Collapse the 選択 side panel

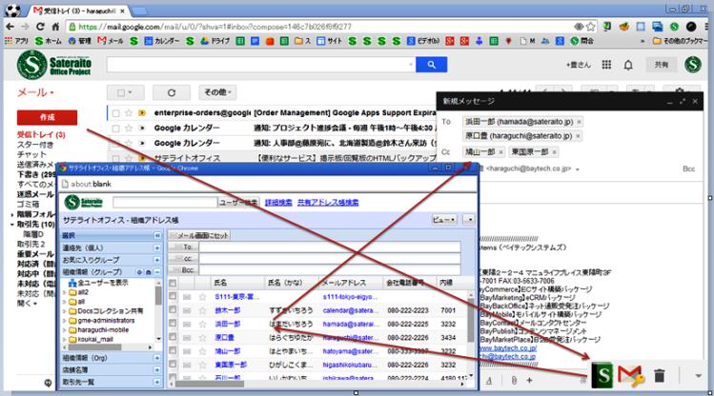pyautogui.click(x=157, y=235)
